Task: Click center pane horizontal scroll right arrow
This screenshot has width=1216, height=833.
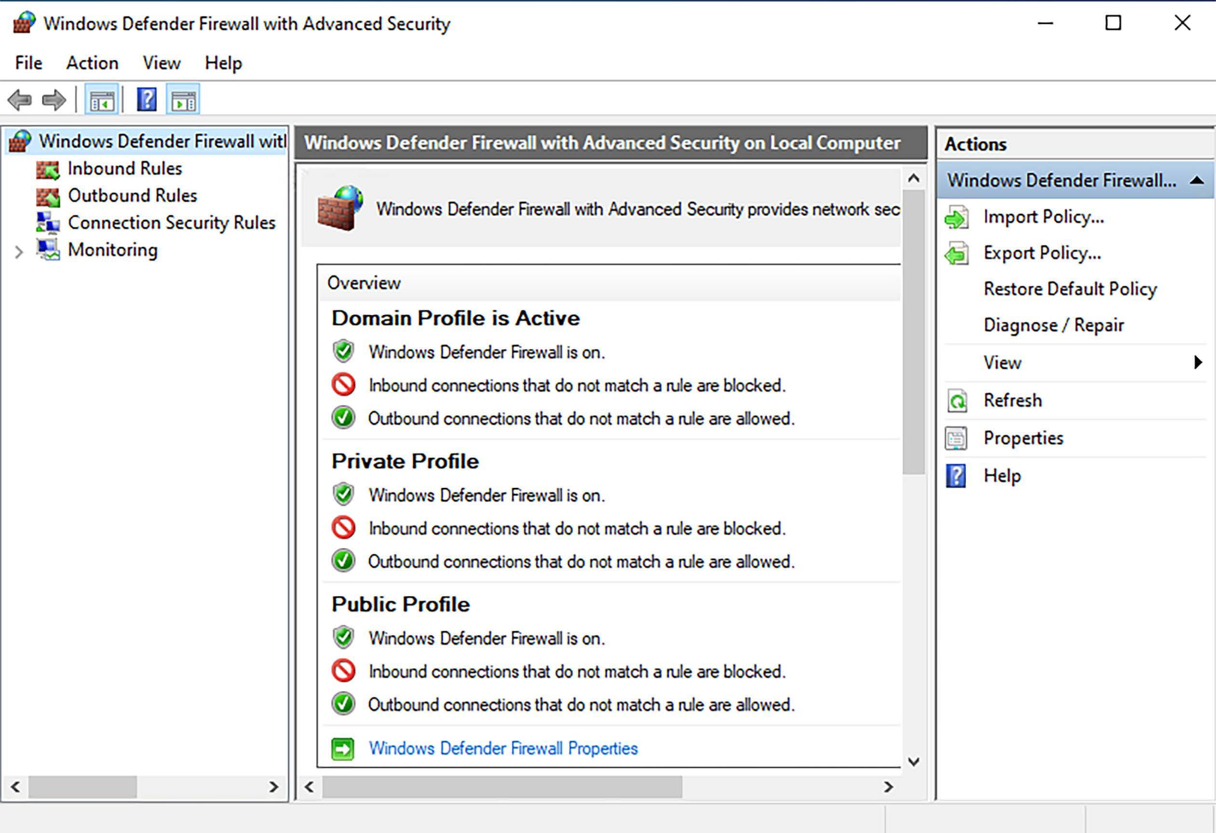Action: click(889, 786)
